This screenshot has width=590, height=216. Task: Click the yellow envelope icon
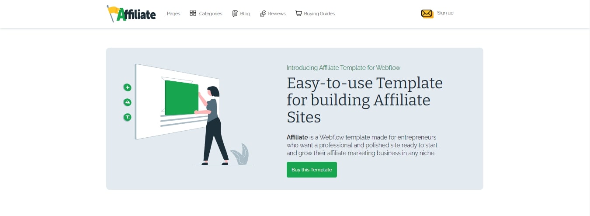pyautogui.click(x=427, y=14)
